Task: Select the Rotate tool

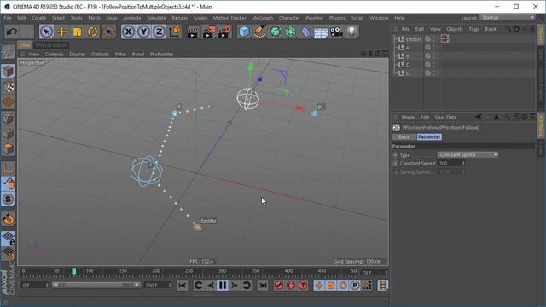Action: pos(92,32)
